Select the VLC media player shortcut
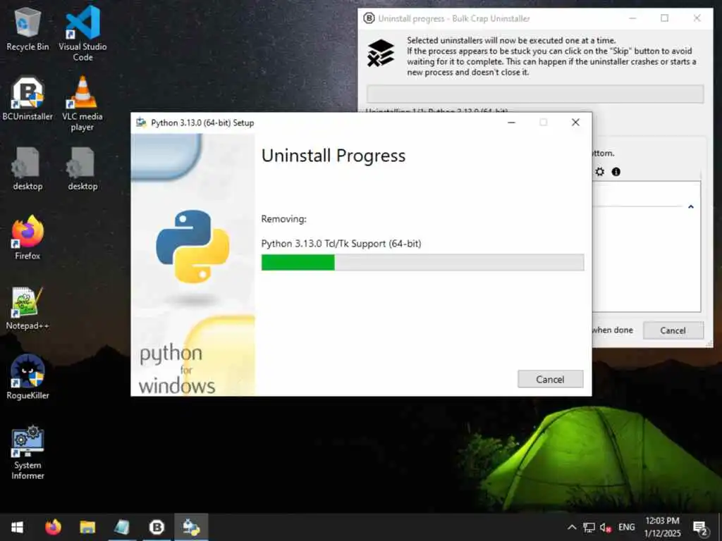 coord(82,104)
